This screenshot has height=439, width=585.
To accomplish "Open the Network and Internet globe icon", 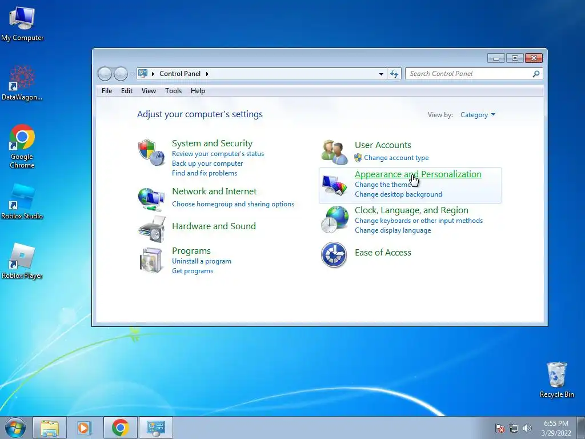I will point(151,199).
